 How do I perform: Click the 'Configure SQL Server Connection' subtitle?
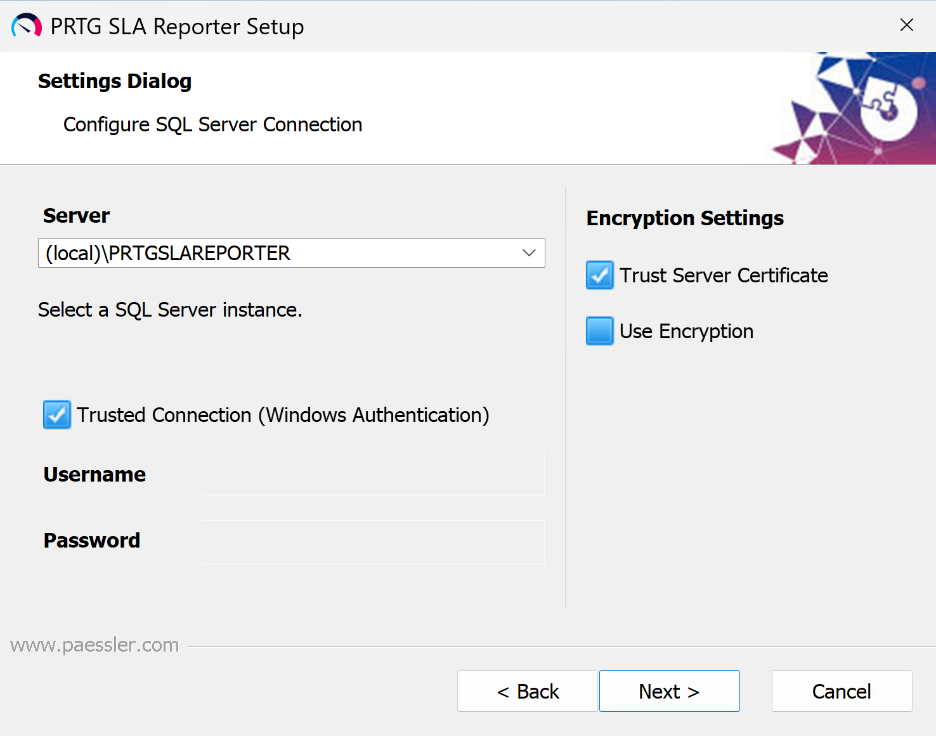click(213, 124)
